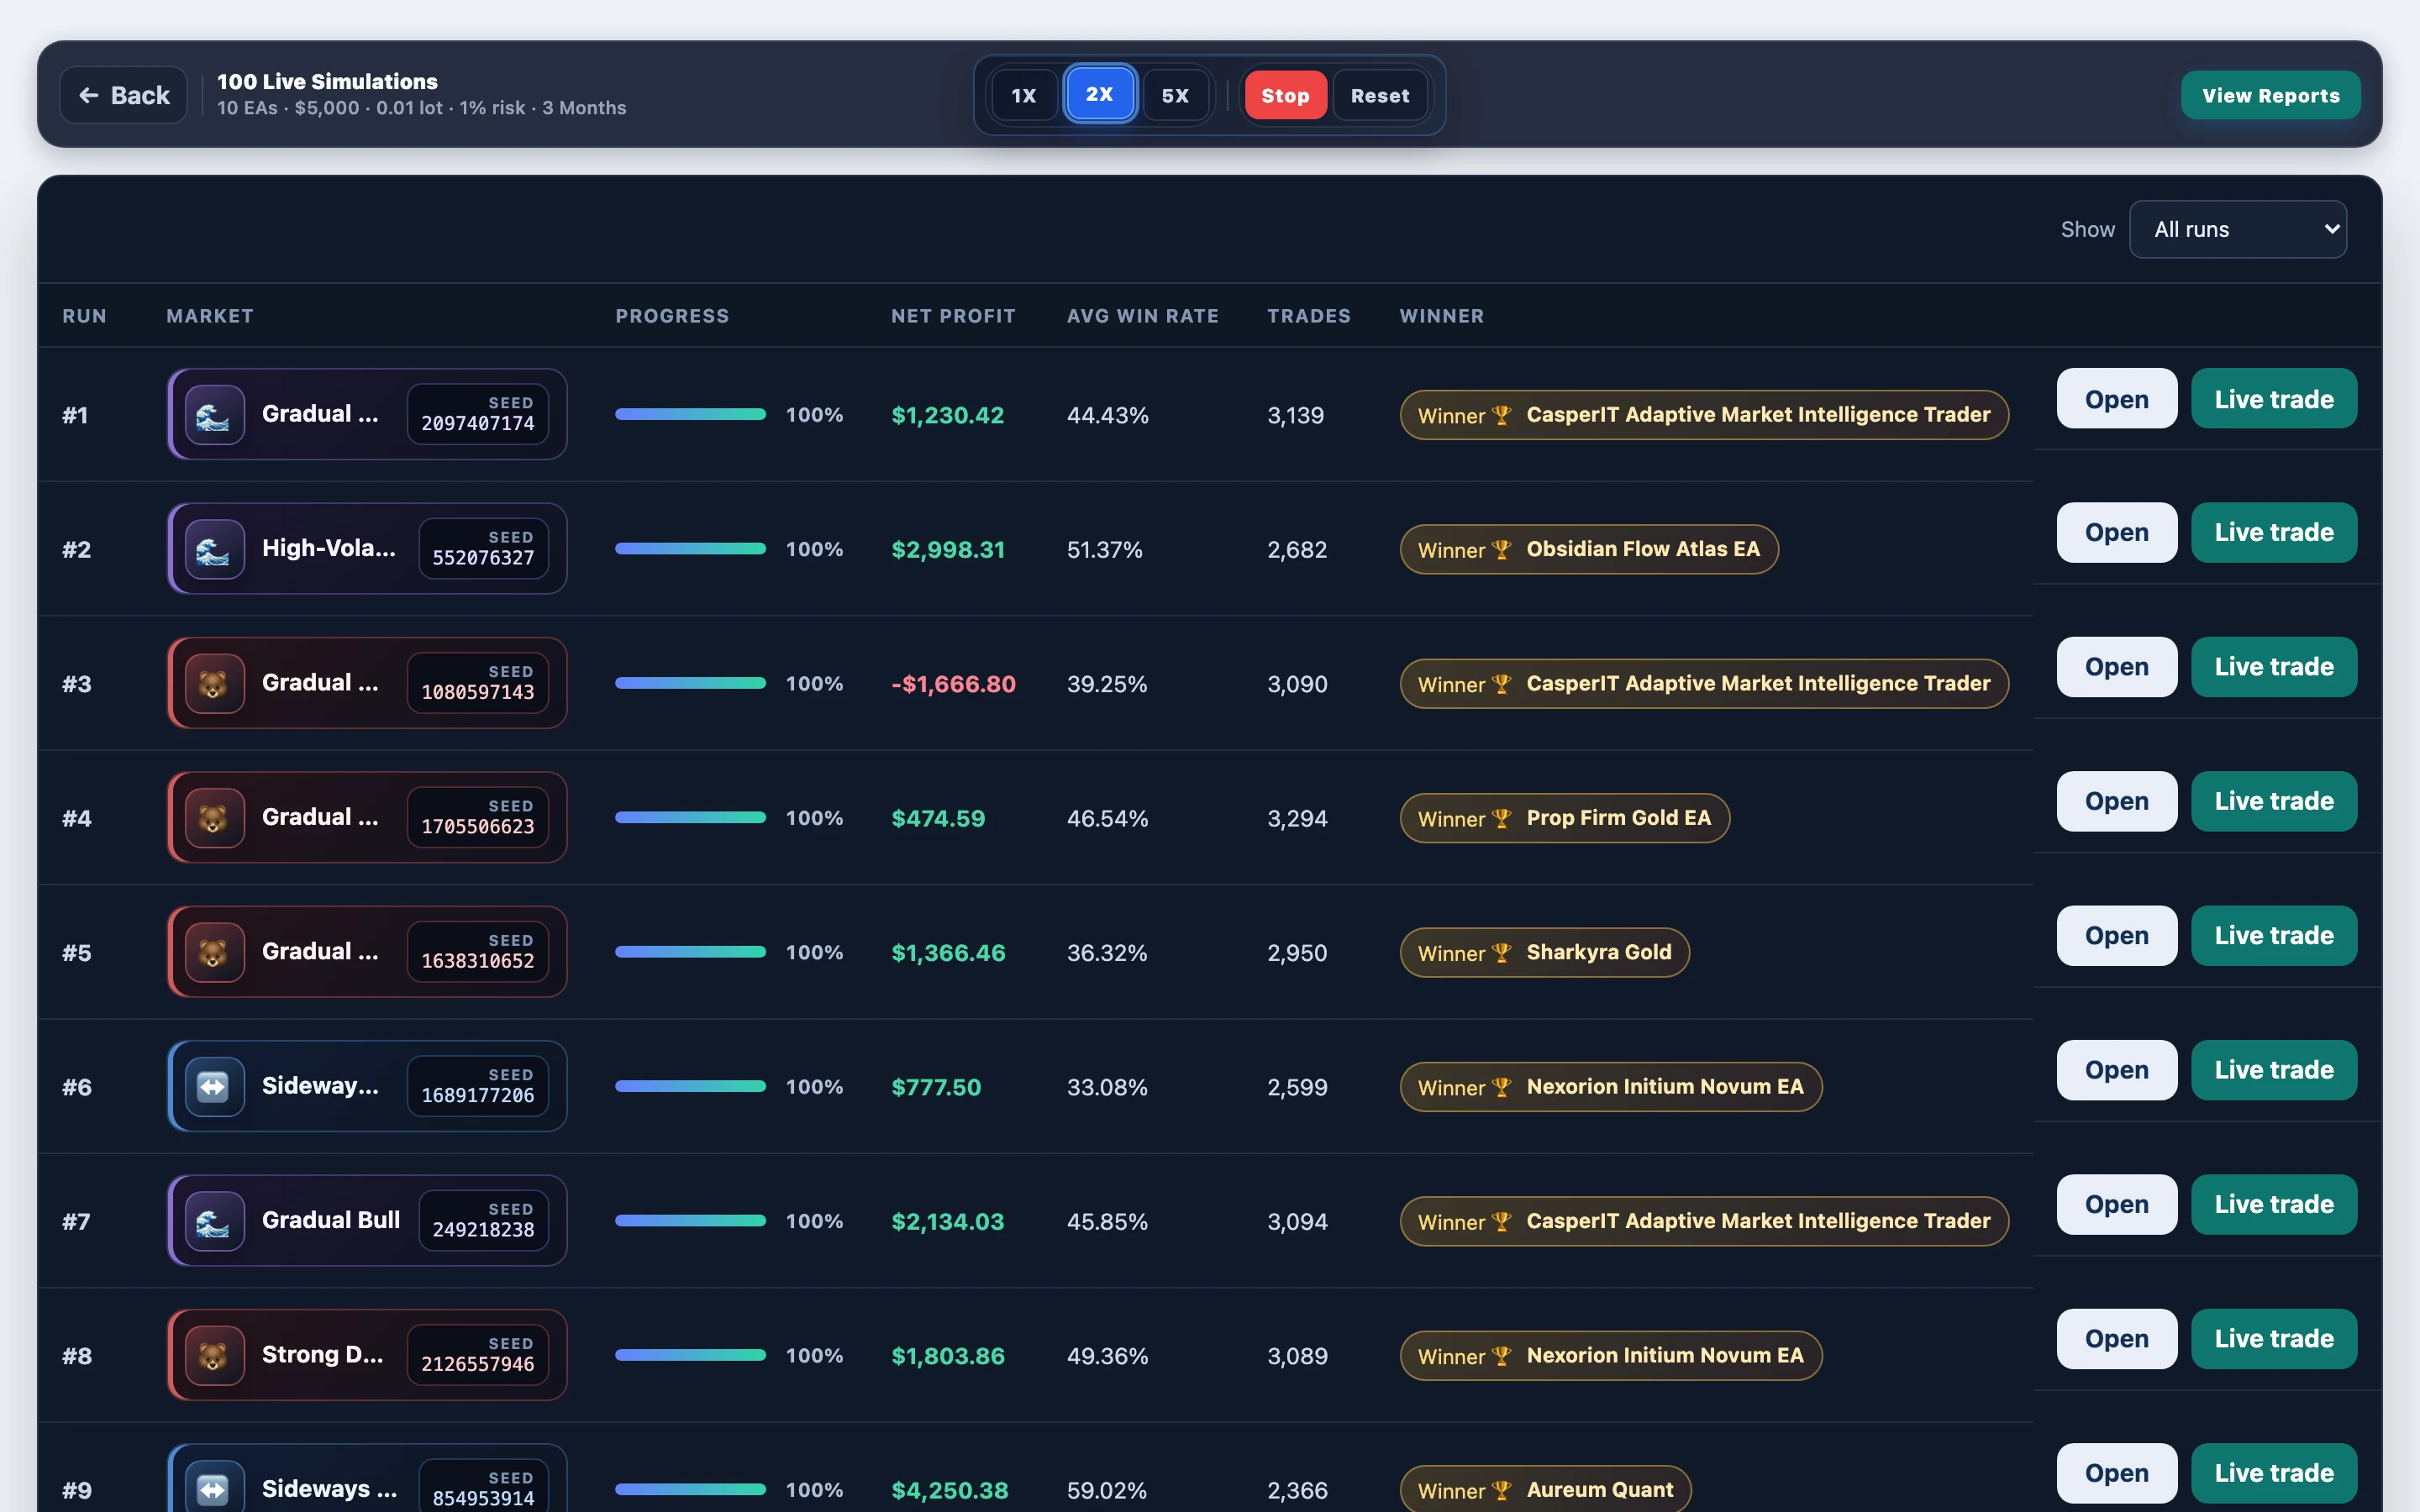2420x1512 pixels.
Task: Open View Reports
Action: [x=2271, y=95]
